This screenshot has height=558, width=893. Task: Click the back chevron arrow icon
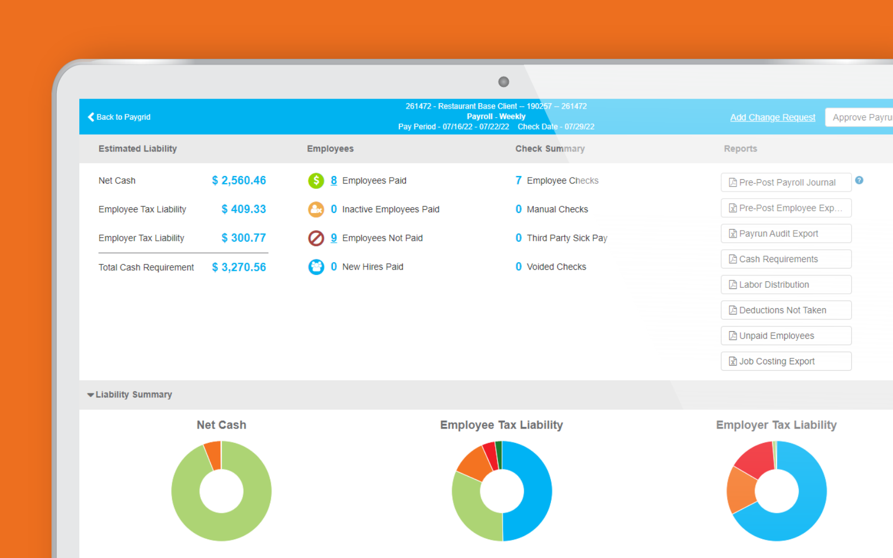coord(90,117)
